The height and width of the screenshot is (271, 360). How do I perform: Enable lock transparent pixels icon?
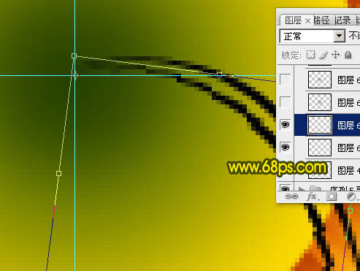point(310,55)
